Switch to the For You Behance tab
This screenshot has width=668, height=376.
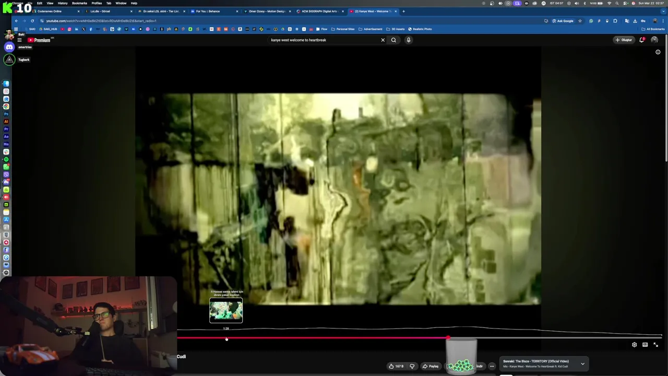click(x=214, y=11)
